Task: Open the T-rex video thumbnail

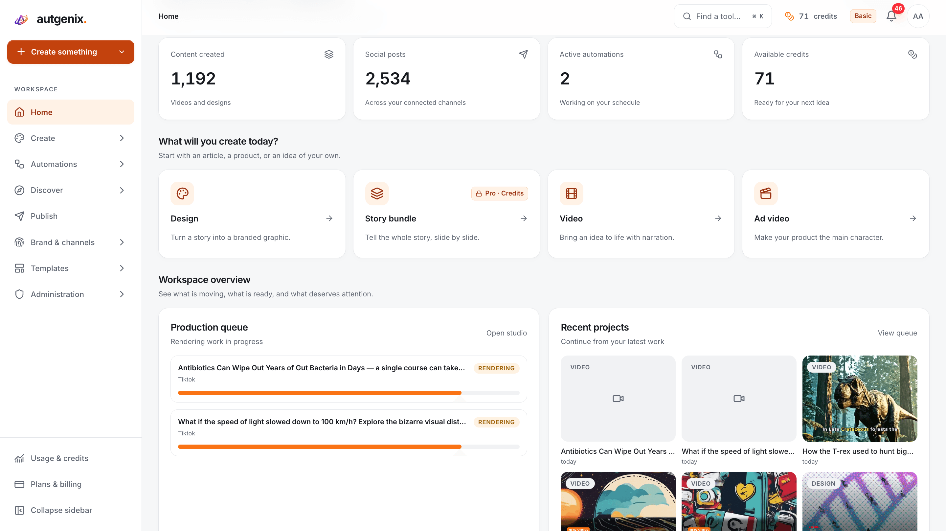Action: click(x=859, y=398)
